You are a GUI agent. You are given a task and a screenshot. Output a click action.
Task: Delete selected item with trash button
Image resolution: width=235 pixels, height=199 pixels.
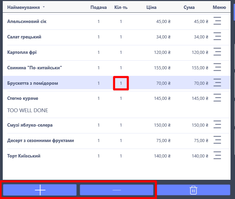tap(193, 190)
